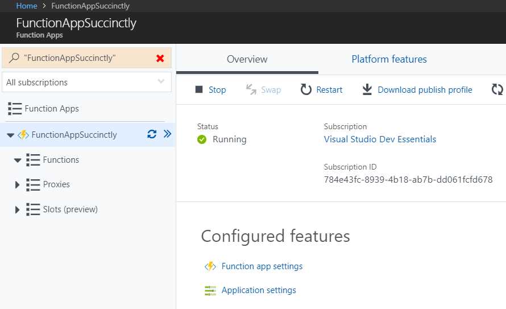Click the Proxies list icon
This screenshot has width=506, height=309.
pyautogui.click(x=33, y=184)
